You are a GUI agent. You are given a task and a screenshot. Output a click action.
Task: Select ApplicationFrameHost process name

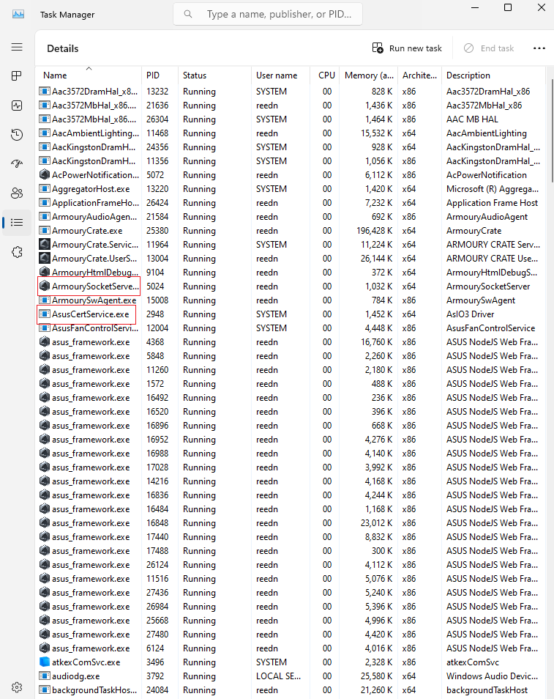coord(95,203)
